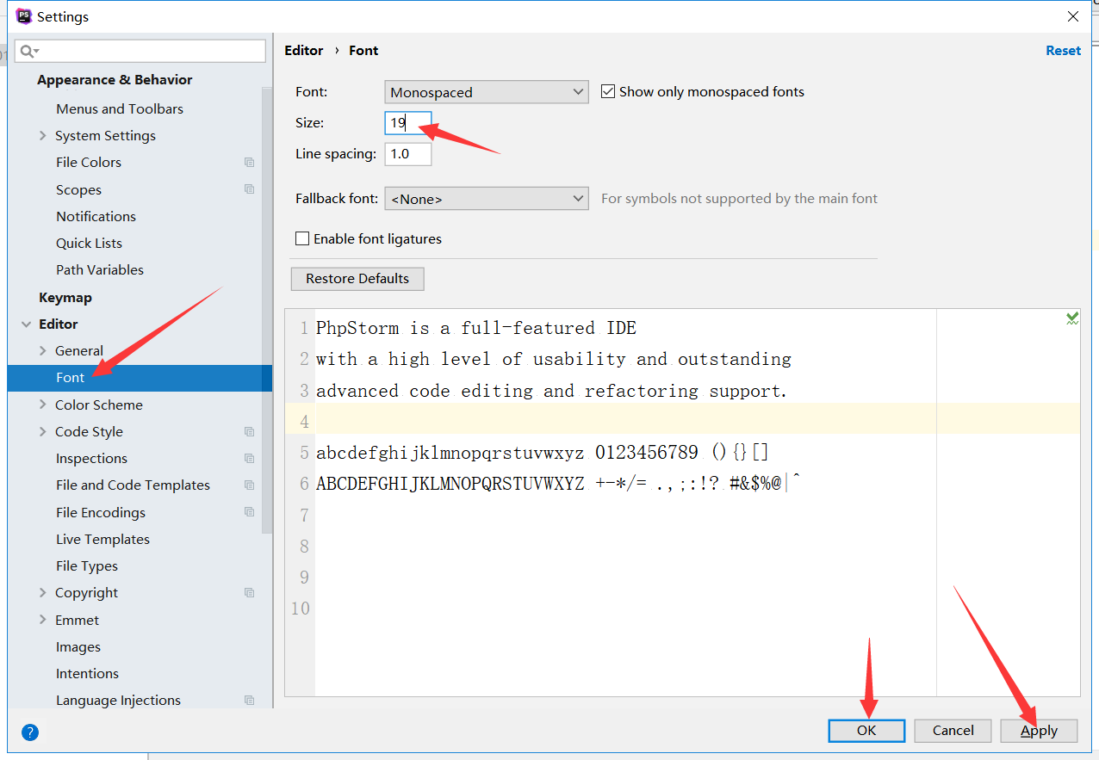Open the Fallback font dropdown
This screenshot has width=1099, height=760.
pos(487,199)
